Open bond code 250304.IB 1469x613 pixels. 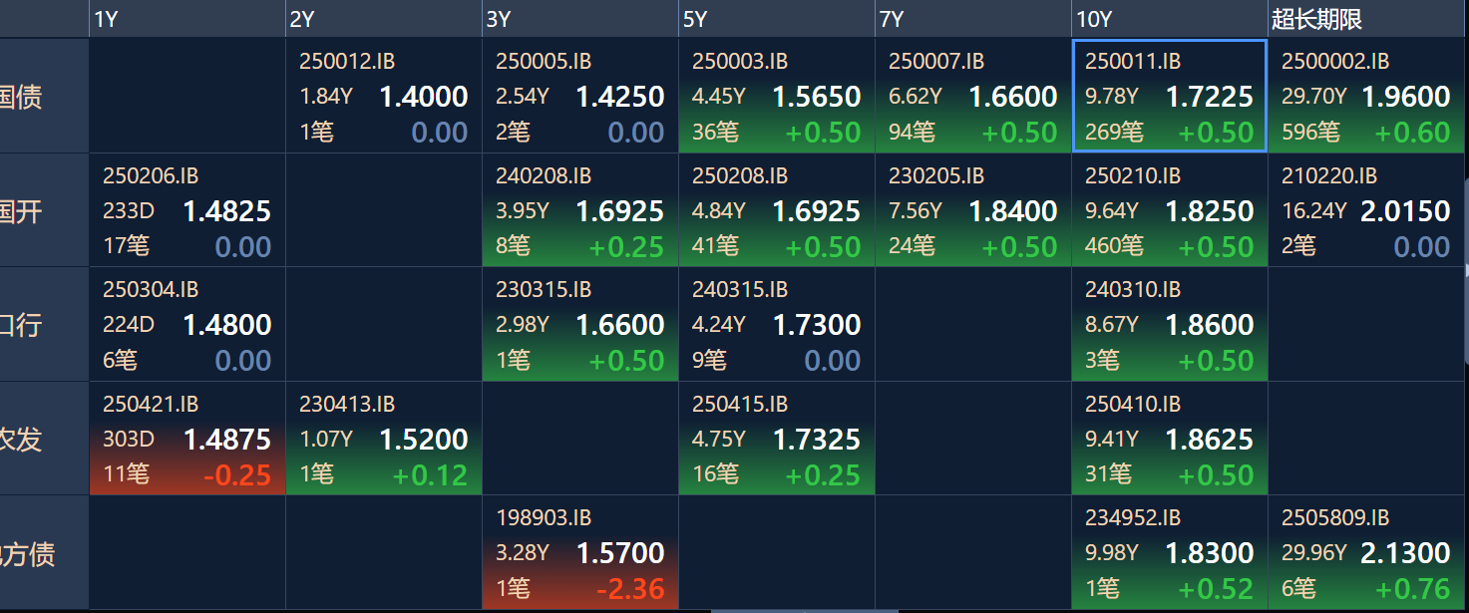(151, 290)
